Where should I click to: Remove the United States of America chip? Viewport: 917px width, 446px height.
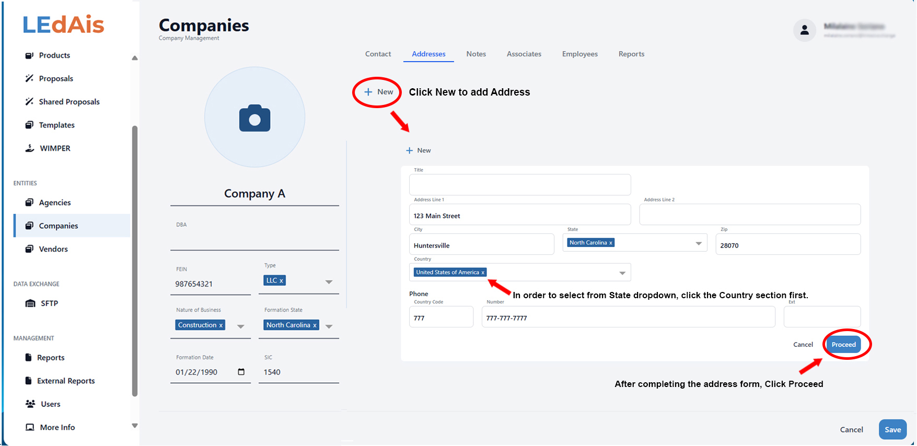click(x=483, y=272)
